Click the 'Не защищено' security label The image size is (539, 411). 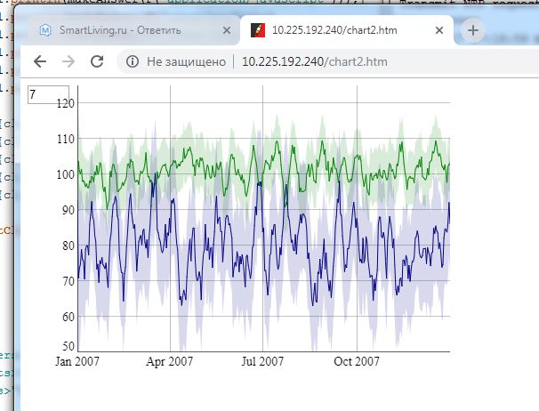point(186,62)
